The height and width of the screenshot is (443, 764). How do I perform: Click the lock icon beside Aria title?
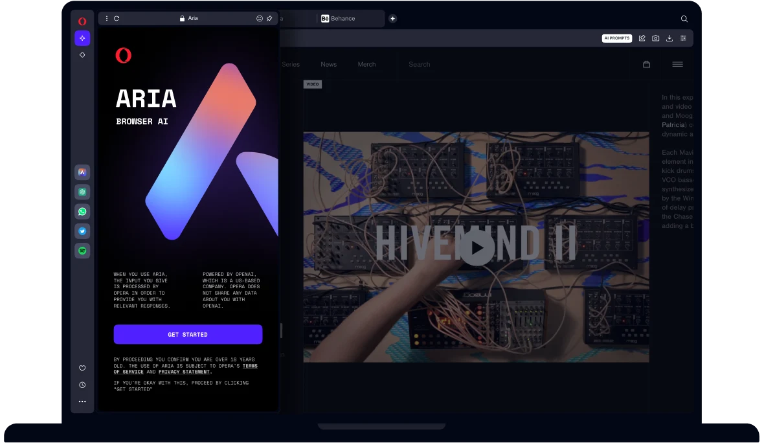coord(182,19)
